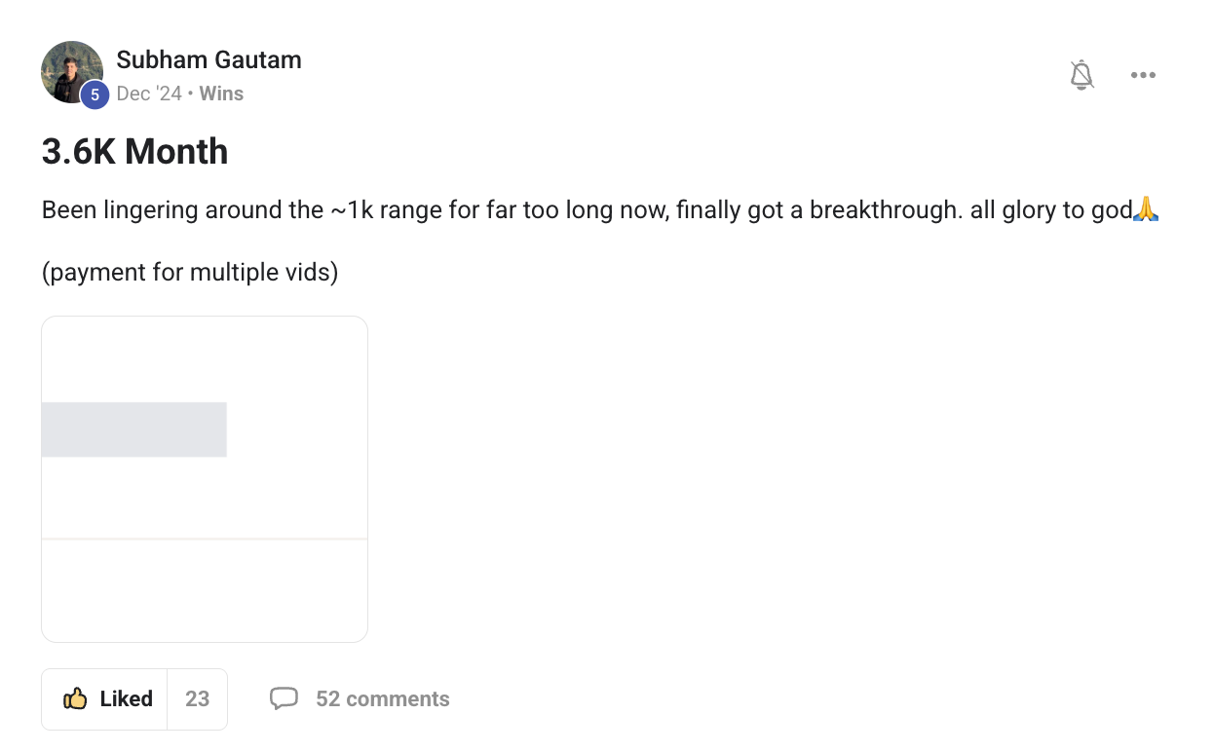
Task: Open Subham Gautam's profile name link
Action: [209, 59]
